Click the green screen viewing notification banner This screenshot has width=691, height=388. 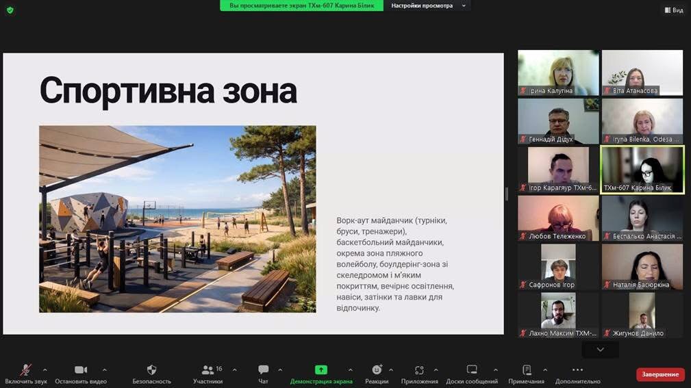(x=301, y=5)
